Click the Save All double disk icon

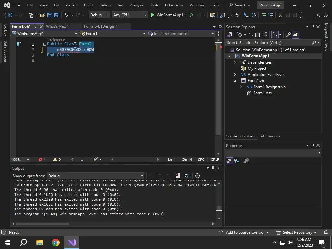click(x=56, y=15)
